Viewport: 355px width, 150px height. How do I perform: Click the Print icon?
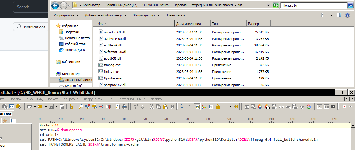coord(124,106)
